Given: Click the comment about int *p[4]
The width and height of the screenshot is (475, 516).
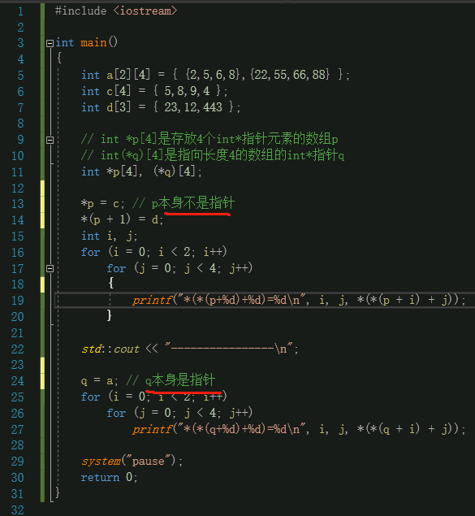Looking at the screenshot, I should tap(209, 139).
